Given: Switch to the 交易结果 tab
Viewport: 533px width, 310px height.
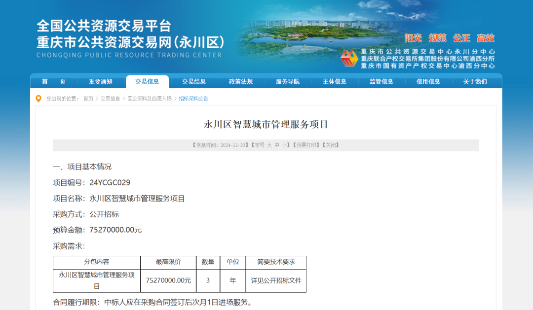Looking at the screenshot, I should pos(193,82).
